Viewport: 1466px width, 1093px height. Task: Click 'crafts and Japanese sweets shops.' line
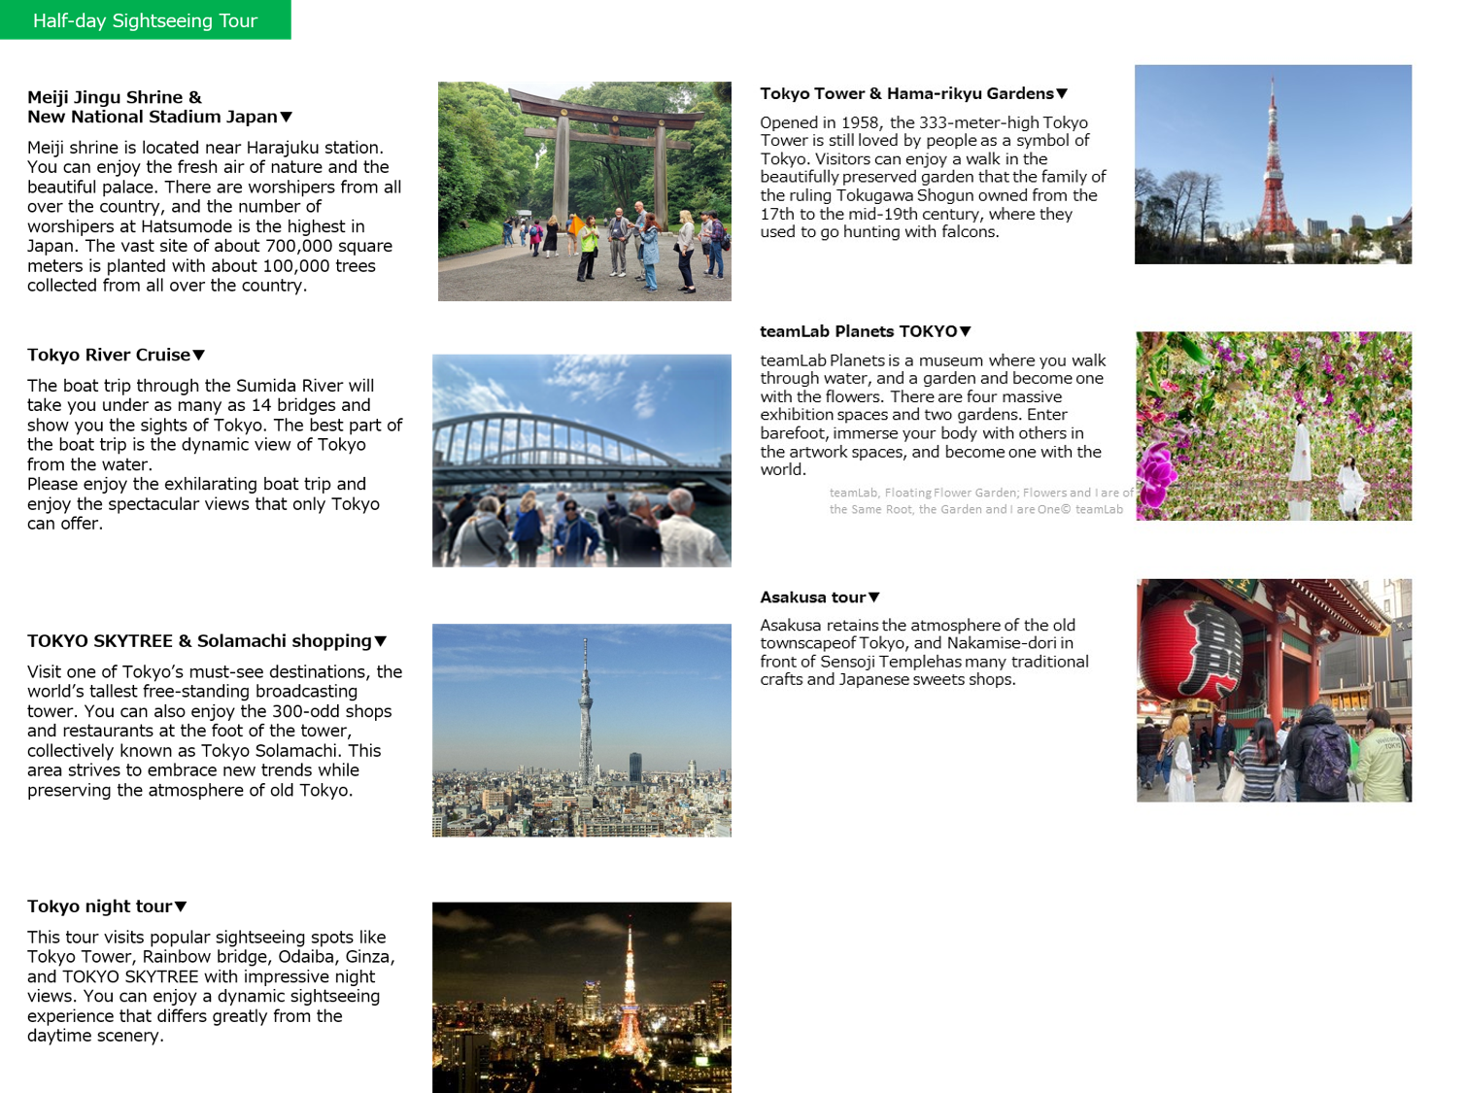[888, 679]
